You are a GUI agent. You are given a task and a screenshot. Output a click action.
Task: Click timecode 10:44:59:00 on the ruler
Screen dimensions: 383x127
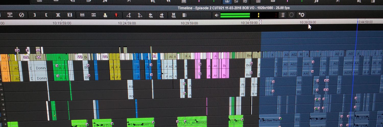[x=365, y=22]
